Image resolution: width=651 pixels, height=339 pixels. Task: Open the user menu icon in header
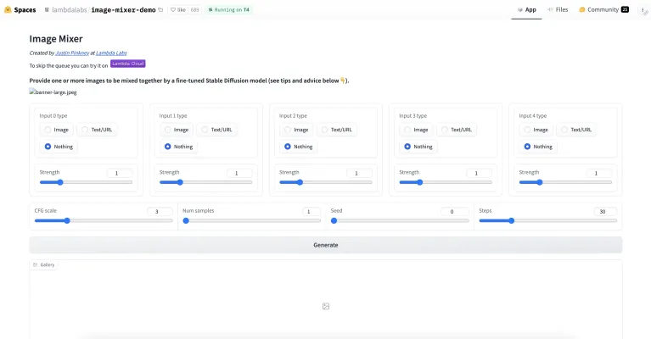pyautogui.click(x=642, y=10)
